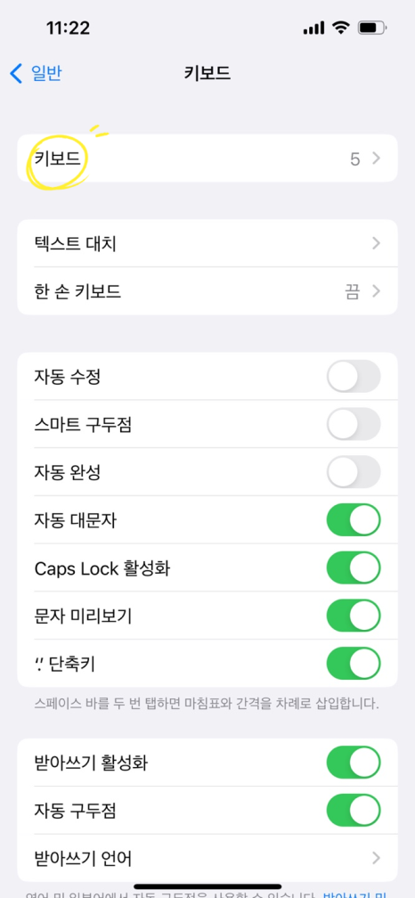415x898 pixels.
Task: Tap the Wi-Fi status icon
Action: [340, 29]
